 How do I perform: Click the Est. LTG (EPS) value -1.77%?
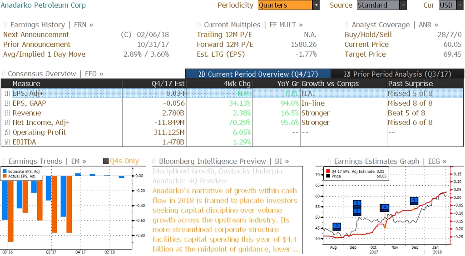click(x=306, y=54)
